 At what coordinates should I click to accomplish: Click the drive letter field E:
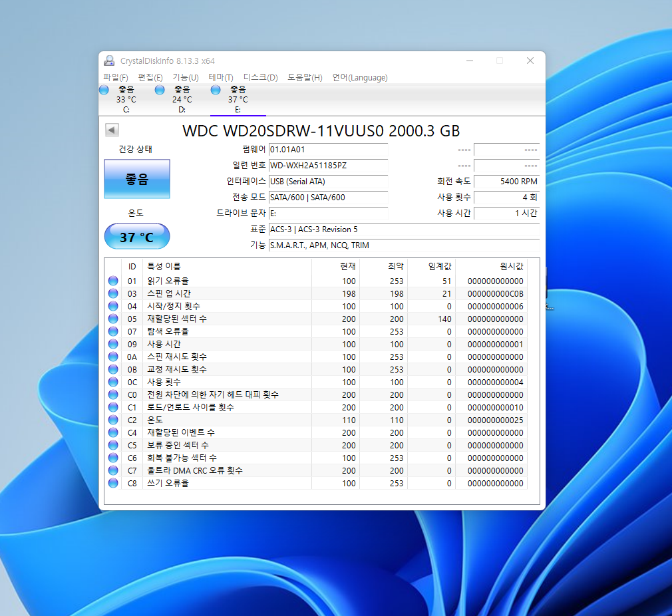point(328,214)
